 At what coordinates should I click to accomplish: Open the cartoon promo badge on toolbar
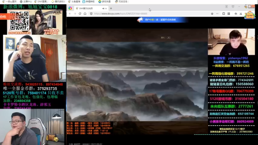(x=250, y=15)
